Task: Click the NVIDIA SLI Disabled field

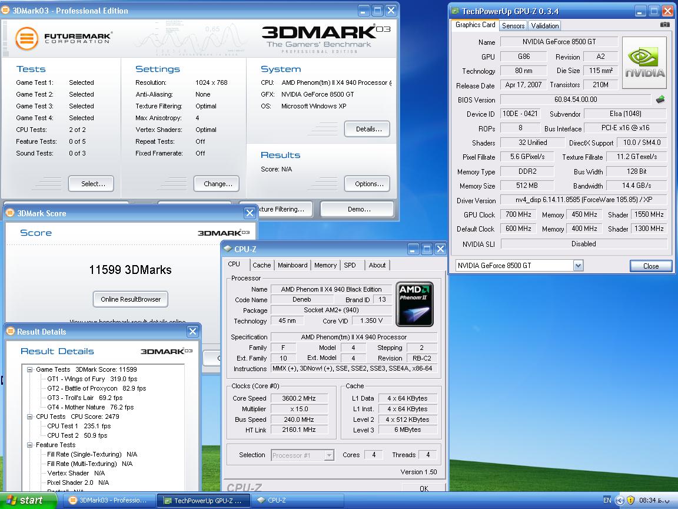Action: point(584,244)
